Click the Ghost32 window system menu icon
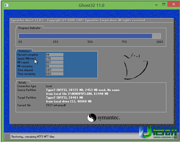 (6, 5)
